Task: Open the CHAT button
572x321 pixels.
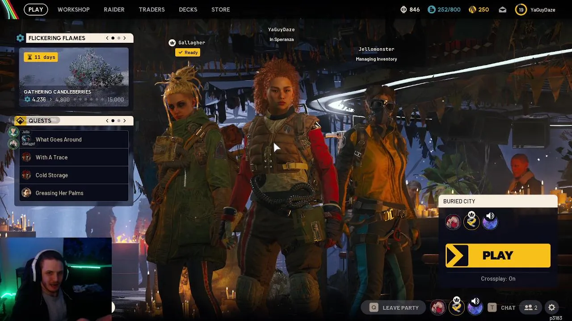Action: coord(502,307)
